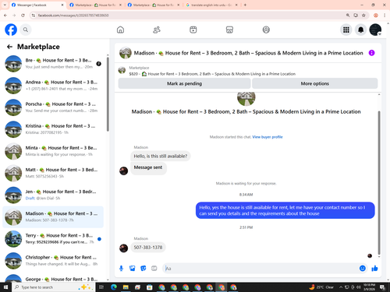Reload the page
390x292 pixels.
23,16
